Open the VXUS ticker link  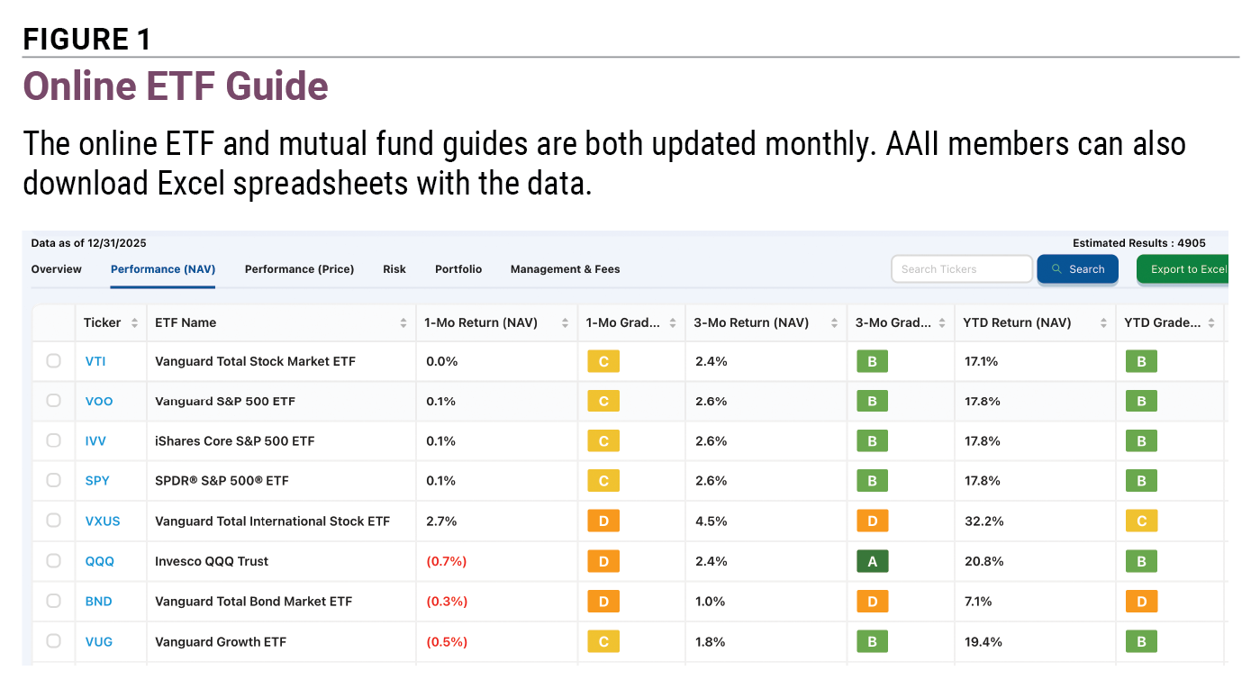pyautogui.click(x=103, y=521)
